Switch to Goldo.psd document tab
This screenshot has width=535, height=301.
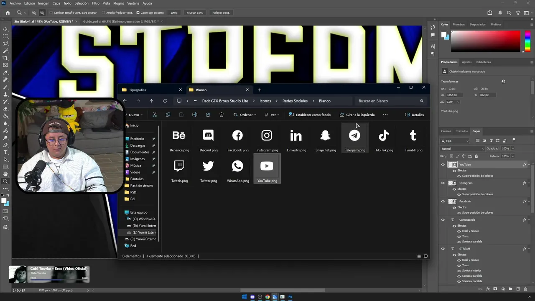click(120, 21)
